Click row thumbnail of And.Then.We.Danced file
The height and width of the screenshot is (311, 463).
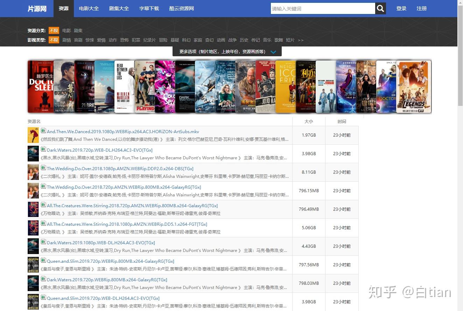pyautogui.click(x=33, y=135)
